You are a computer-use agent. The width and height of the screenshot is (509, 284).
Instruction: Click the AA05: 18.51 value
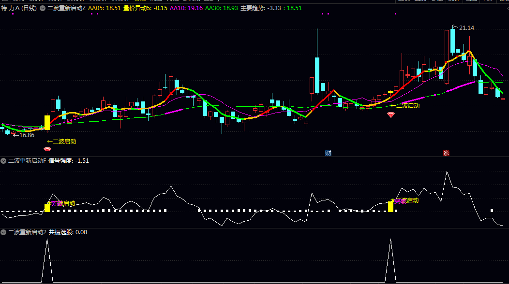[x=104, y=8]
